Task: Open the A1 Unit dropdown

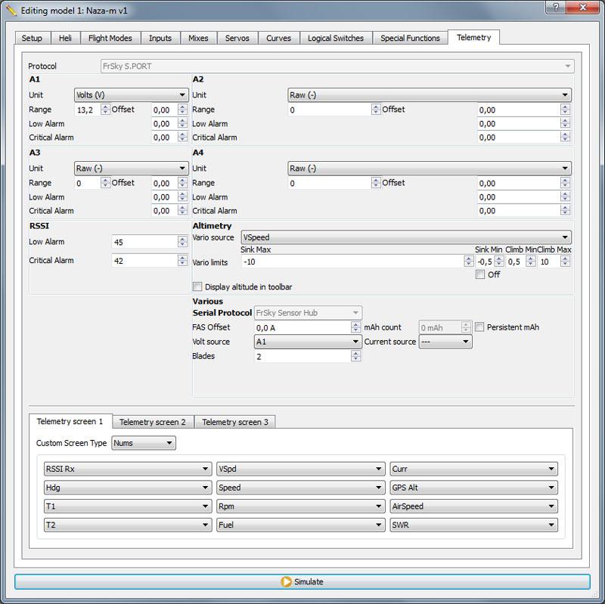Action: pos(131,95)
